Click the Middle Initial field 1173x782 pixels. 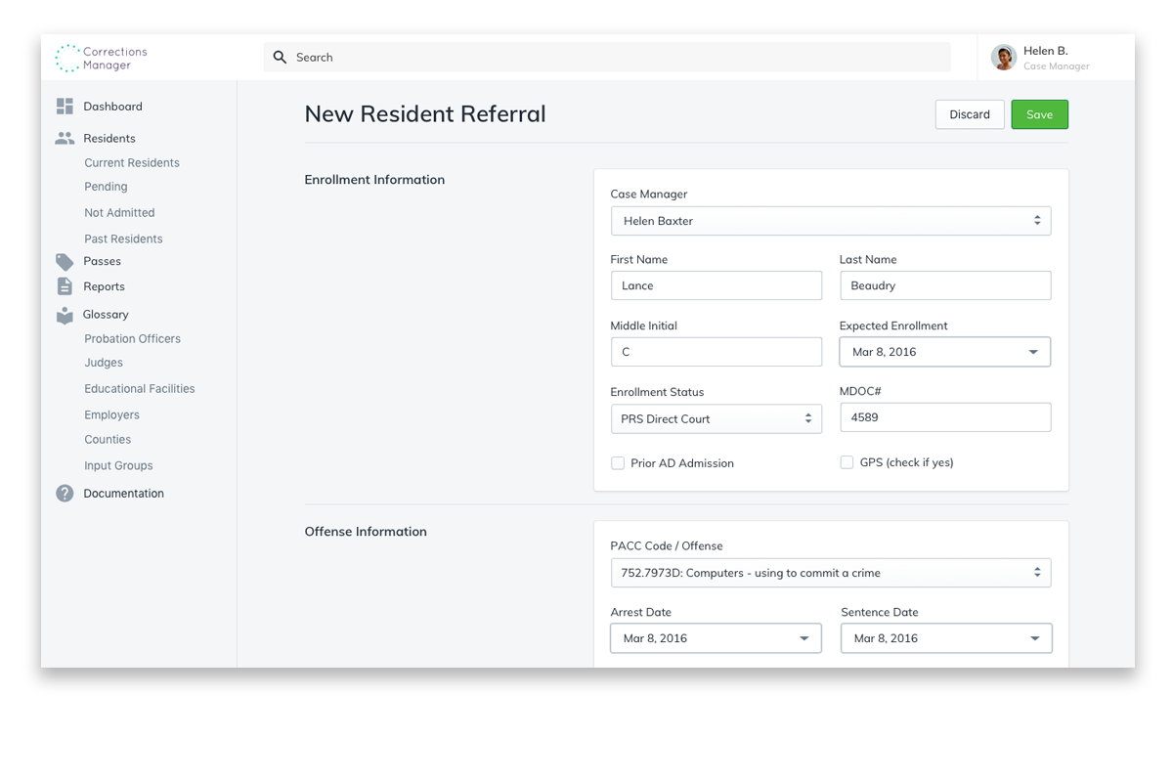point(717,352)
